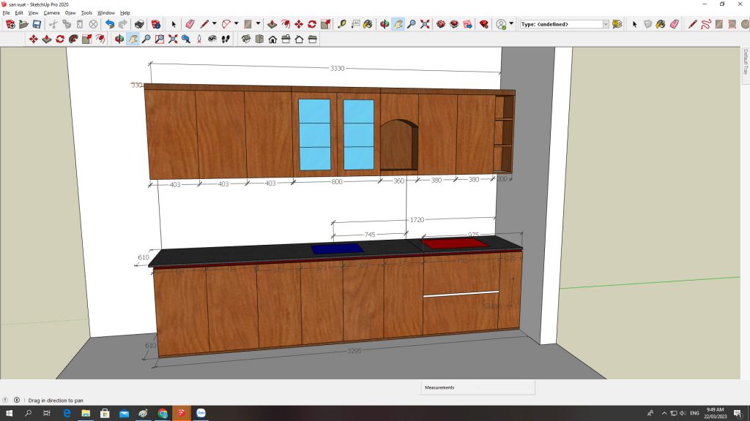Viewport: 750px width, 421px height.
Task: Save the model with the floppy disk icon
Action: pyautogui.click(x=37, y=24)
